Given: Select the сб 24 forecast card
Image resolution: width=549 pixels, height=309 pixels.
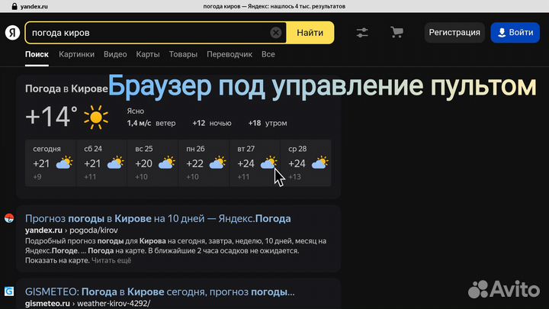Looking at the screenshot, I should 101,163.
